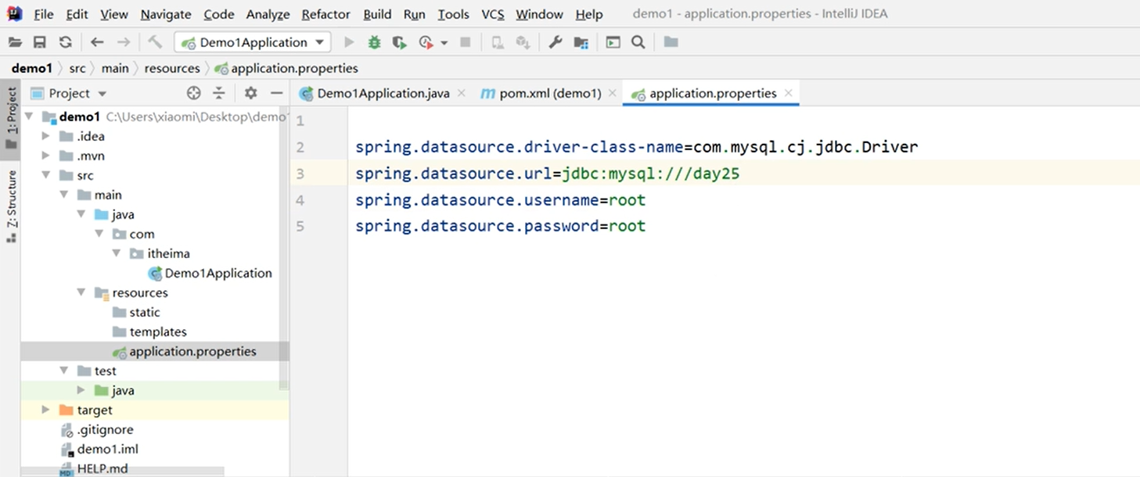Click the resources breadcrumb in navigation bar

172,68
